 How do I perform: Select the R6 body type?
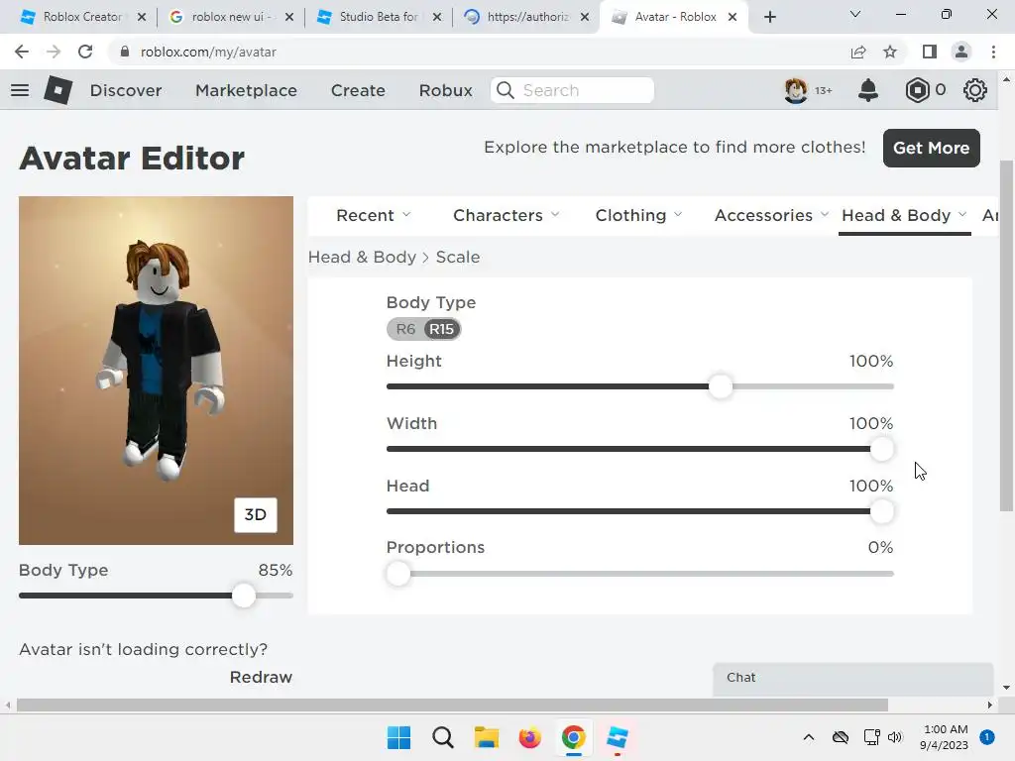tap(405, 329)
